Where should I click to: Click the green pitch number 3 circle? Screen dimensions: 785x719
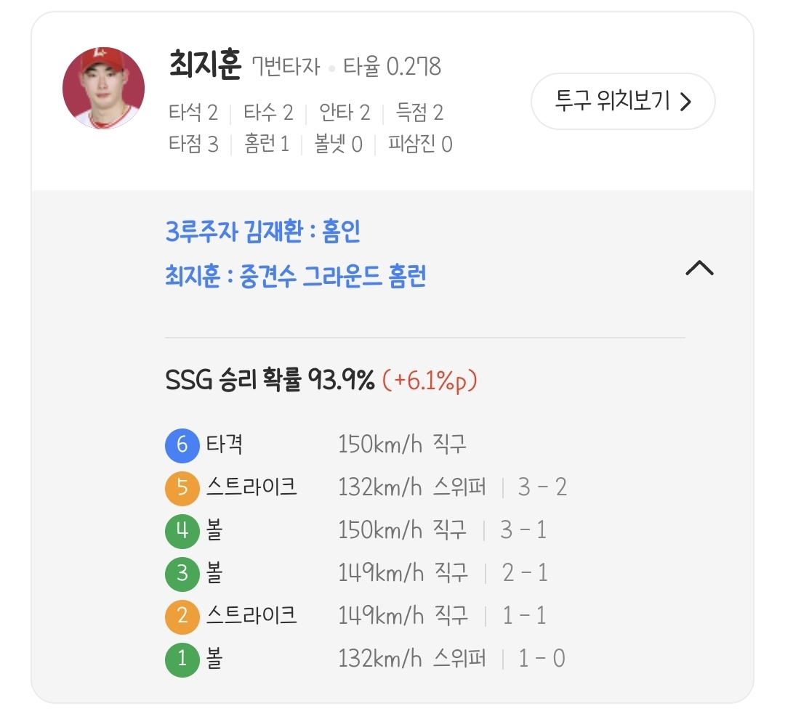[x=182, y=573]
